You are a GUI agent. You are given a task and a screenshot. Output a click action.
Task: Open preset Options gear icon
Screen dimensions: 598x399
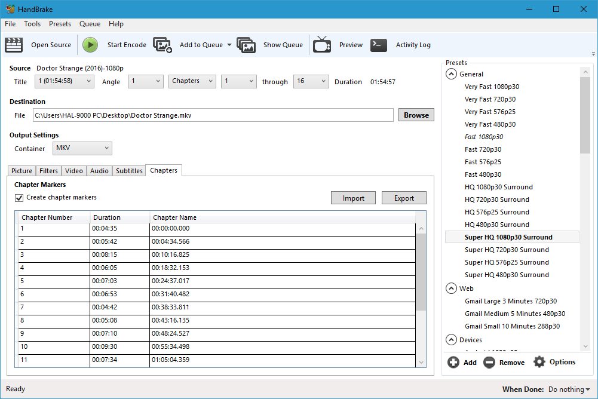pos(539,362)
